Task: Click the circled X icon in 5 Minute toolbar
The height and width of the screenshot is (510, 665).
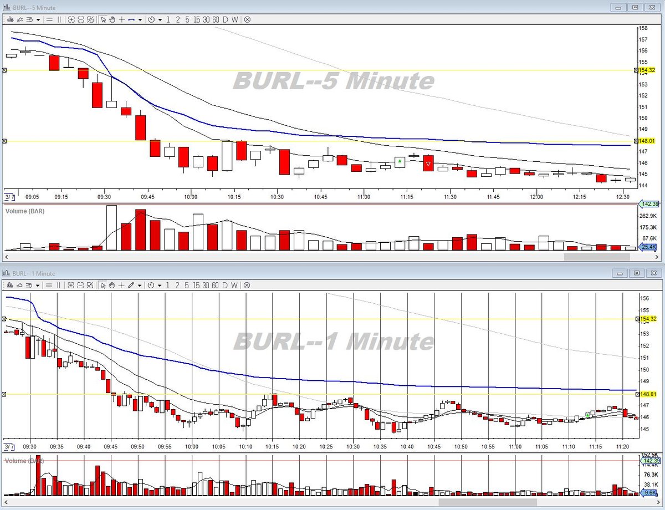Action: pos(247,19)
